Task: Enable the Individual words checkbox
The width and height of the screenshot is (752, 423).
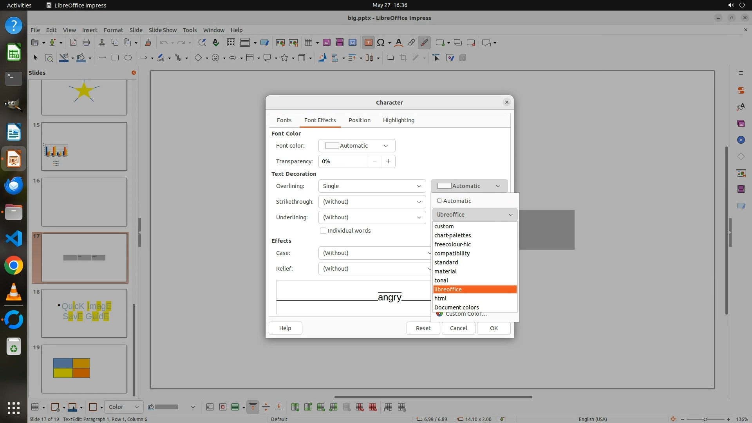Action: pyautogui.click(x=323, y=231)
